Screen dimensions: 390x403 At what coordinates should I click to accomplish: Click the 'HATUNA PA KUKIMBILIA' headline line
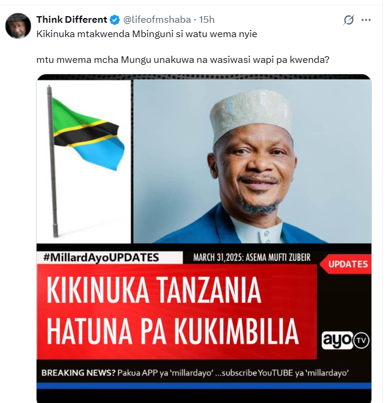(x=173, y=331)
